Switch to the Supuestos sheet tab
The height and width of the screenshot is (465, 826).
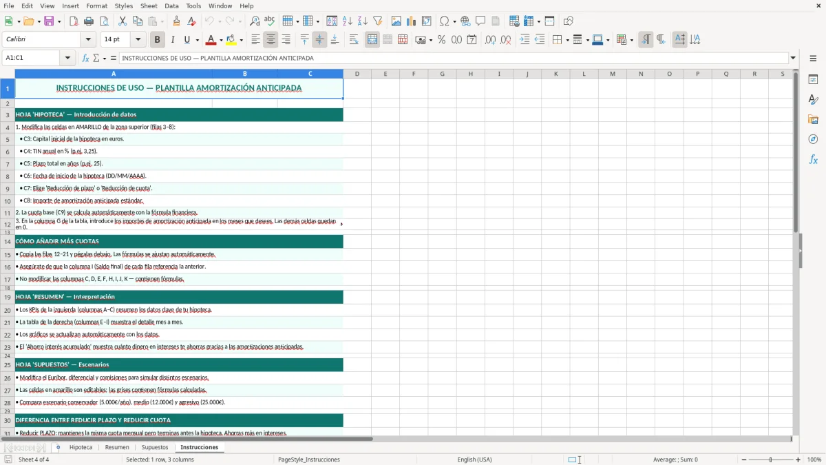(x=155, y=447)
